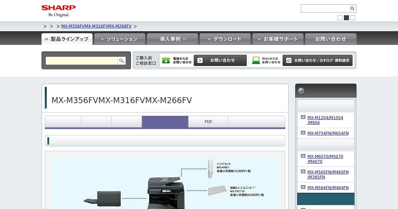Click the copier machine image in the diagram
This screenshot has width=398, height=209.
pos(166,193)
